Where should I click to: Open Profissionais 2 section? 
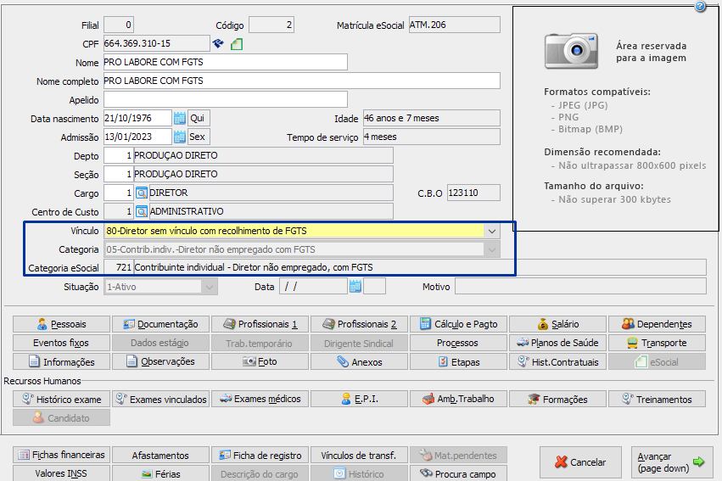[x=359, y=324]
